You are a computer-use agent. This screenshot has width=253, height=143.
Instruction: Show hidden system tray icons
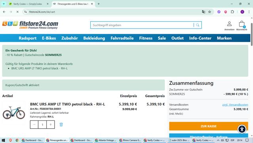point(218,140)
